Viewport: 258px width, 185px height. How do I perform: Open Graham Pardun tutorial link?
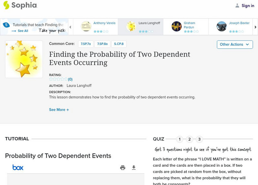189,25
